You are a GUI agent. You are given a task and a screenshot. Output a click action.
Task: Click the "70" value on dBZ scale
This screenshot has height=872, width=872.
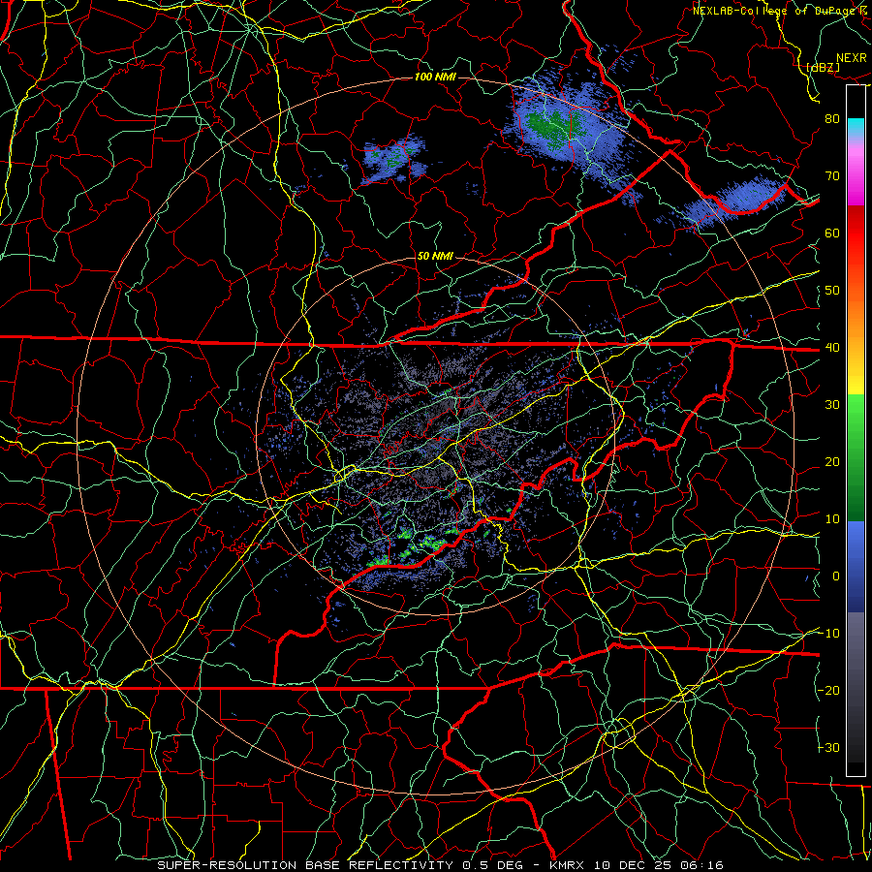[832, 176]
